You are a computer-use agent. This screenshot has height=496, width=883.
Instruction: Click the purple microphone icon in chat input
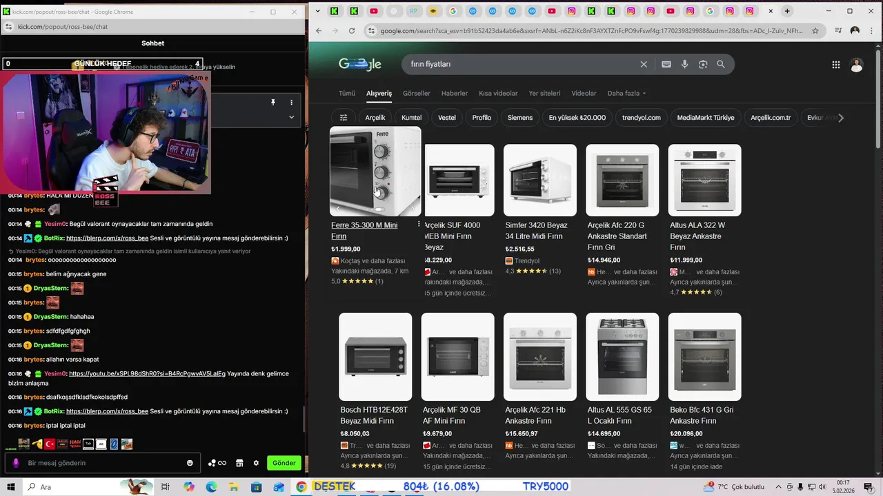click(x=16, y=463)
